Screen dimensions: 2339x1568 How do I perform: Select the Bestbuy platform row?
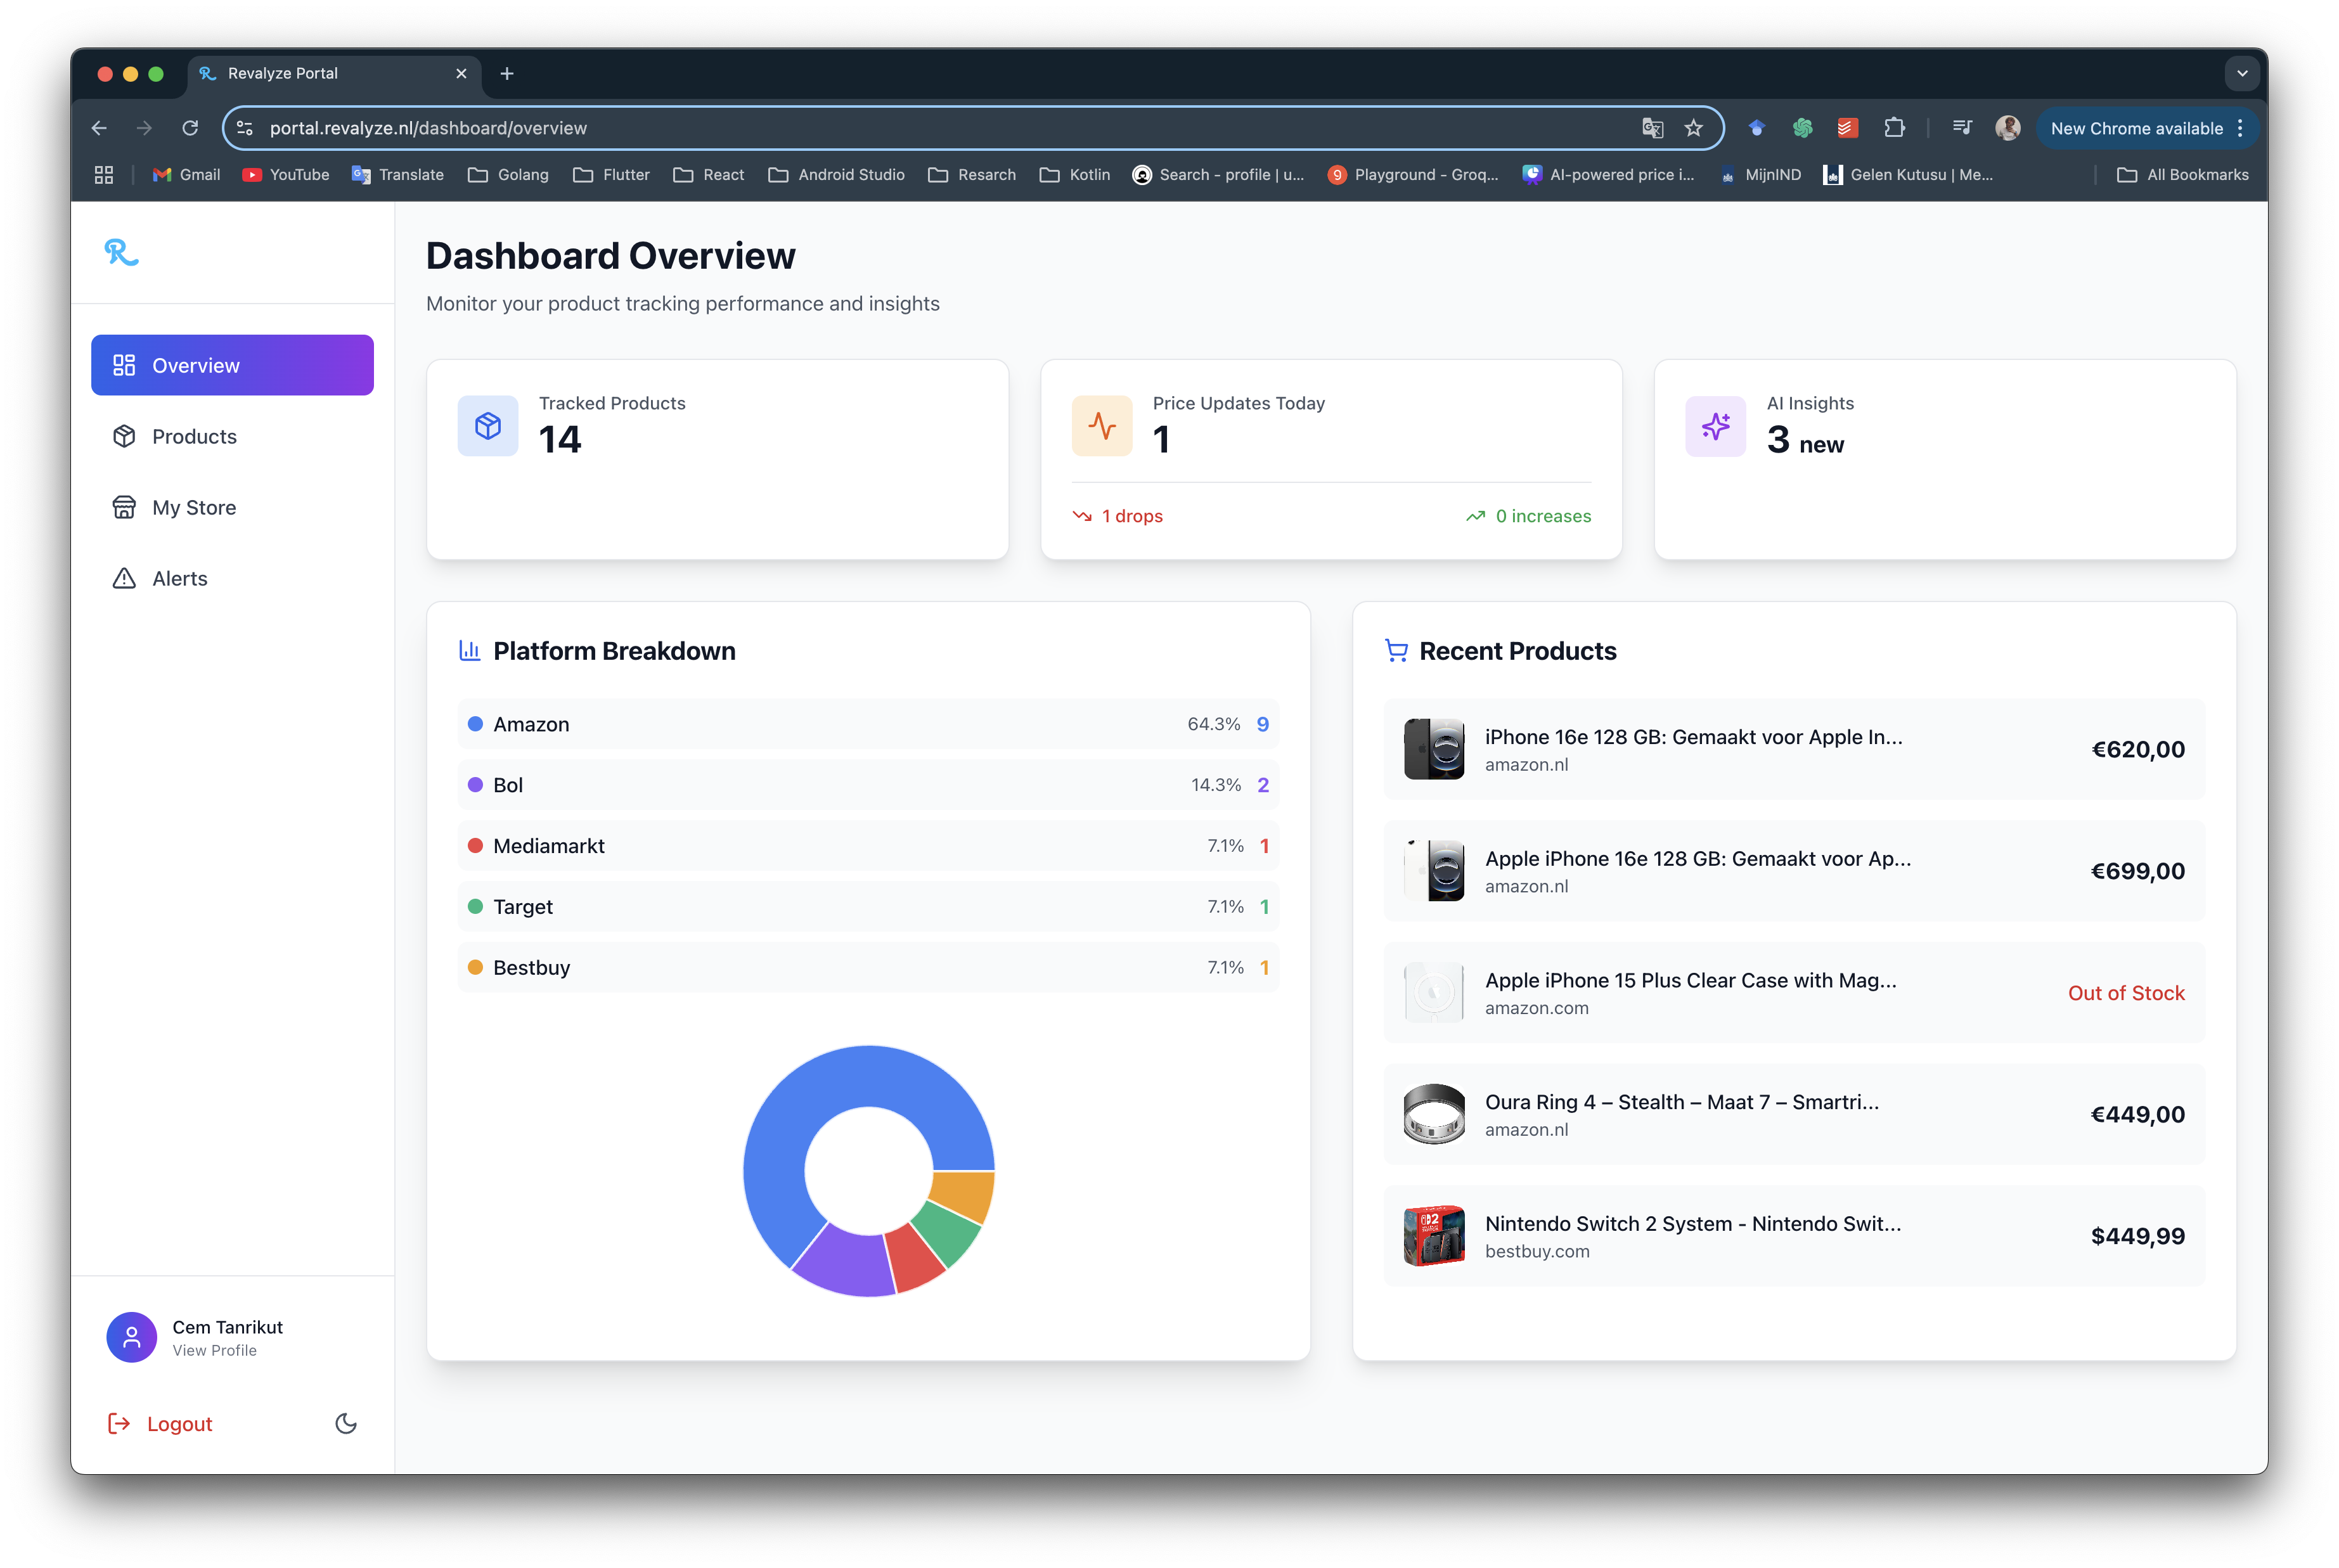click(868, 968)
